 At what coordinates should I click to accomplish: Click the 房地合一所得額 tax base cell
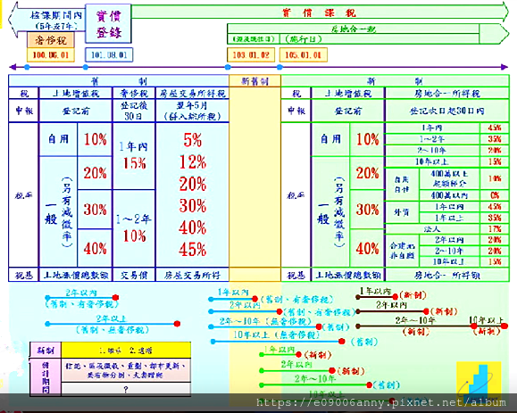click(x=446, y=275)
